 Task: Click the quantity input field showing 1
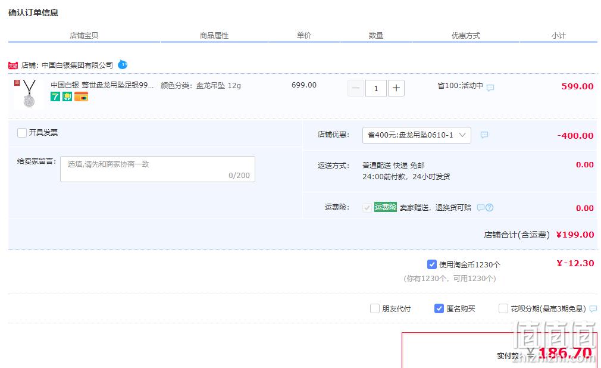coord(376,88)
